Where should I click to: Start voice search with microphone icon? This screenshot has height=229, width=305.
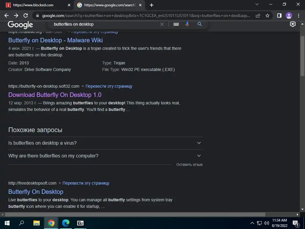click(x=187, y=24)
